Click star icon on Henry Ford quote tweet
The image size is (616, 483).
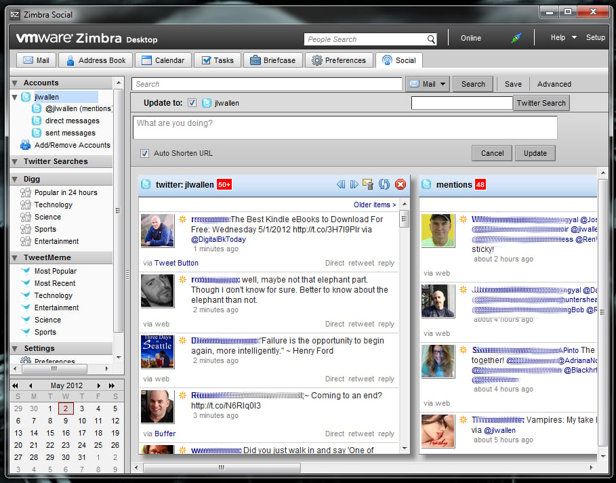coord(183,341)
